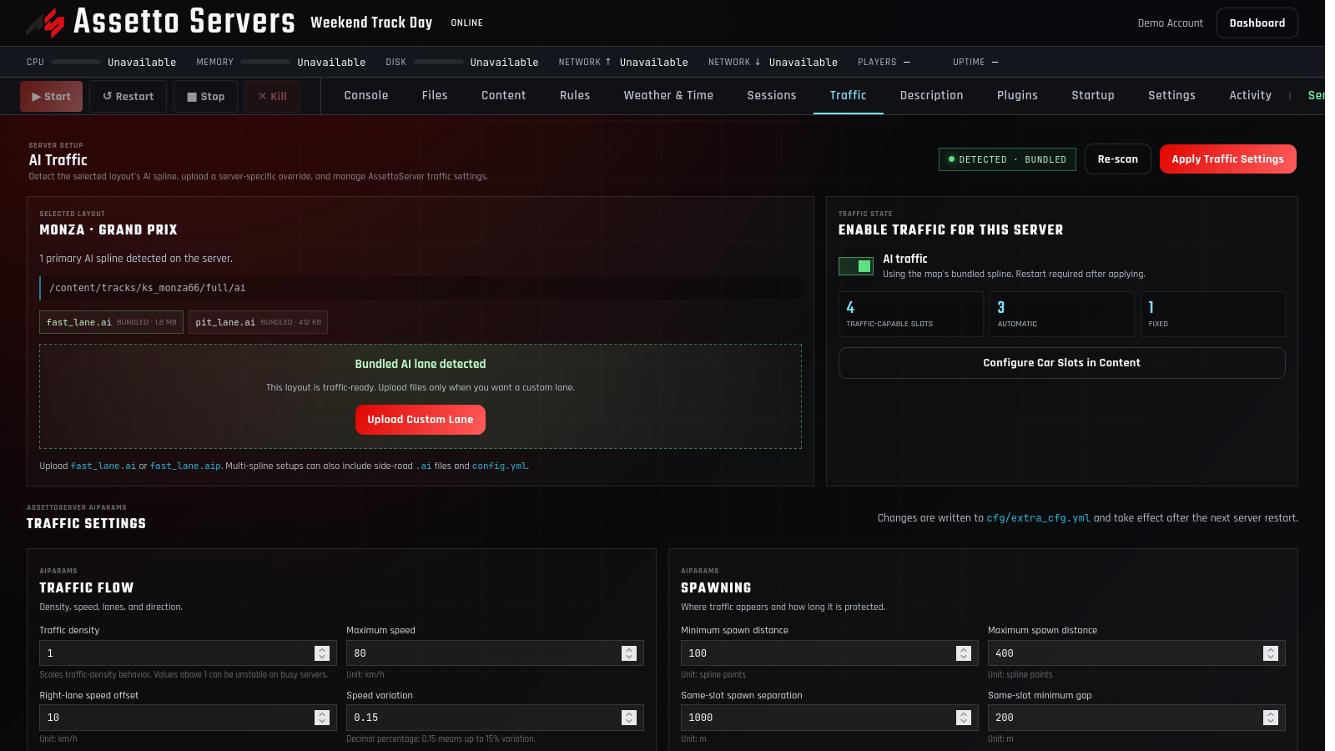The height and width of the screenshot is (751, 1335).
Task: Adjust the Same-slot spawn separation stepper
Action: coord(964,718)
